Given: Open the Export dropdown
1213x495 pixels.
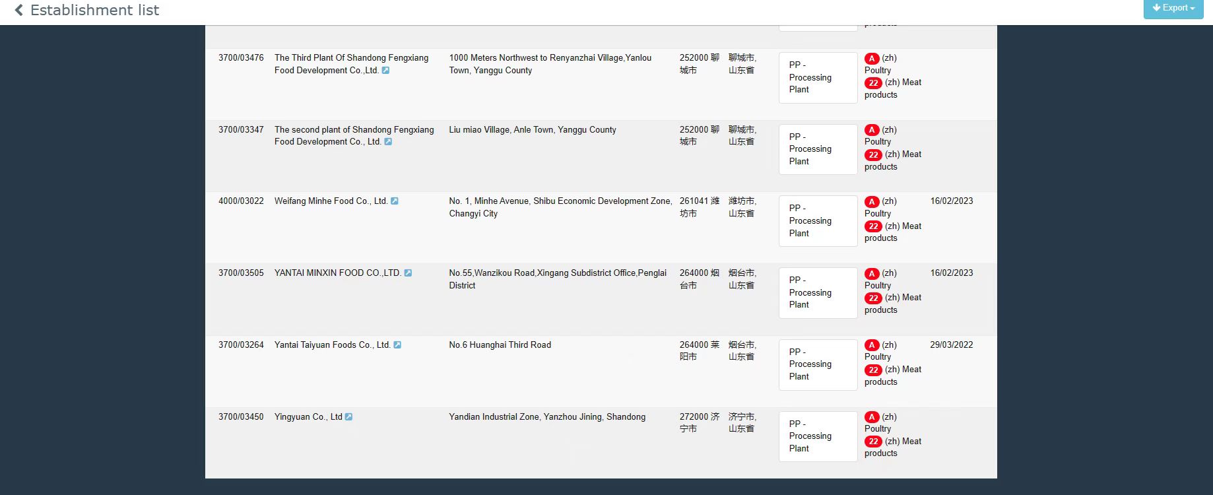Looking at the screenshot, I should (1173, 8).
